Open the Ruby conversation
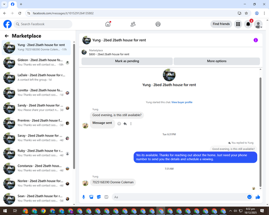269x215 pixels. coord(36,153)
